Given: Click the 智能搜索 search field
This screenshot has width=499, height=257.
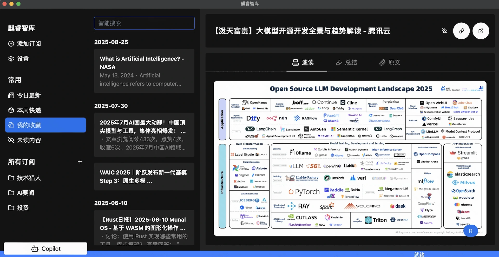Looking at the screenshot, I should (x=144, y=23).
